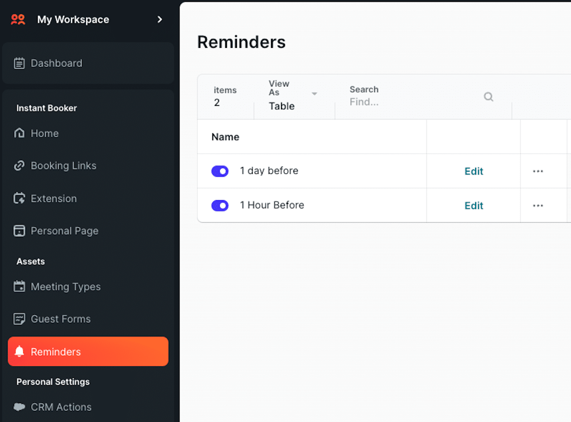Click the Extension calendar icon
The height and width of the screenshot is (422, 571).
click(20, 198)
